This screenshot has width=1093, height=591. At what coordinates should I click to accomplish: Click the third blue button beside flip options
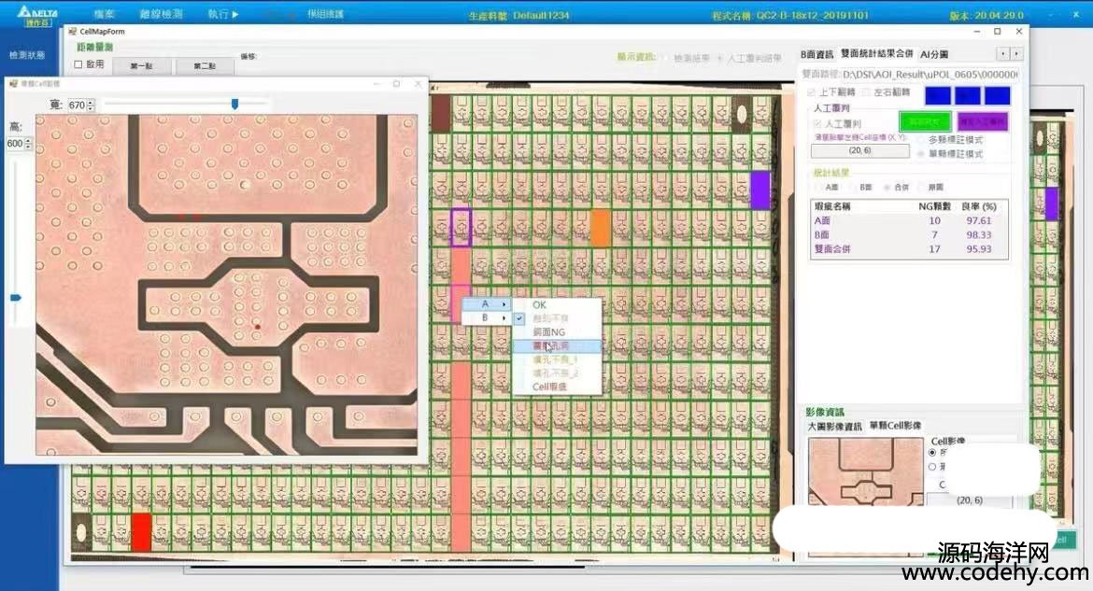[998, 95]
